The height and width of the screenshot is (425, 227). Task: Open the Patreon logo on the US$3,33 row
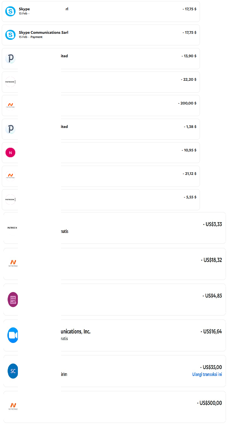click(x=12, y=228)
